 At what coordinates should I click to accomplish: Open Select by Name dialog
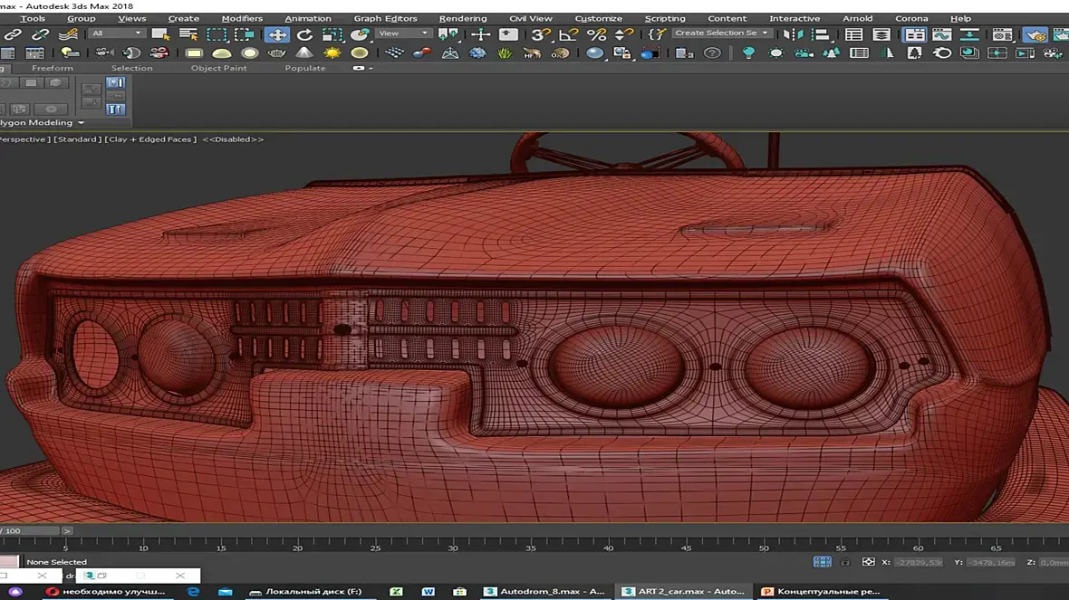click(x=188, y=34)
